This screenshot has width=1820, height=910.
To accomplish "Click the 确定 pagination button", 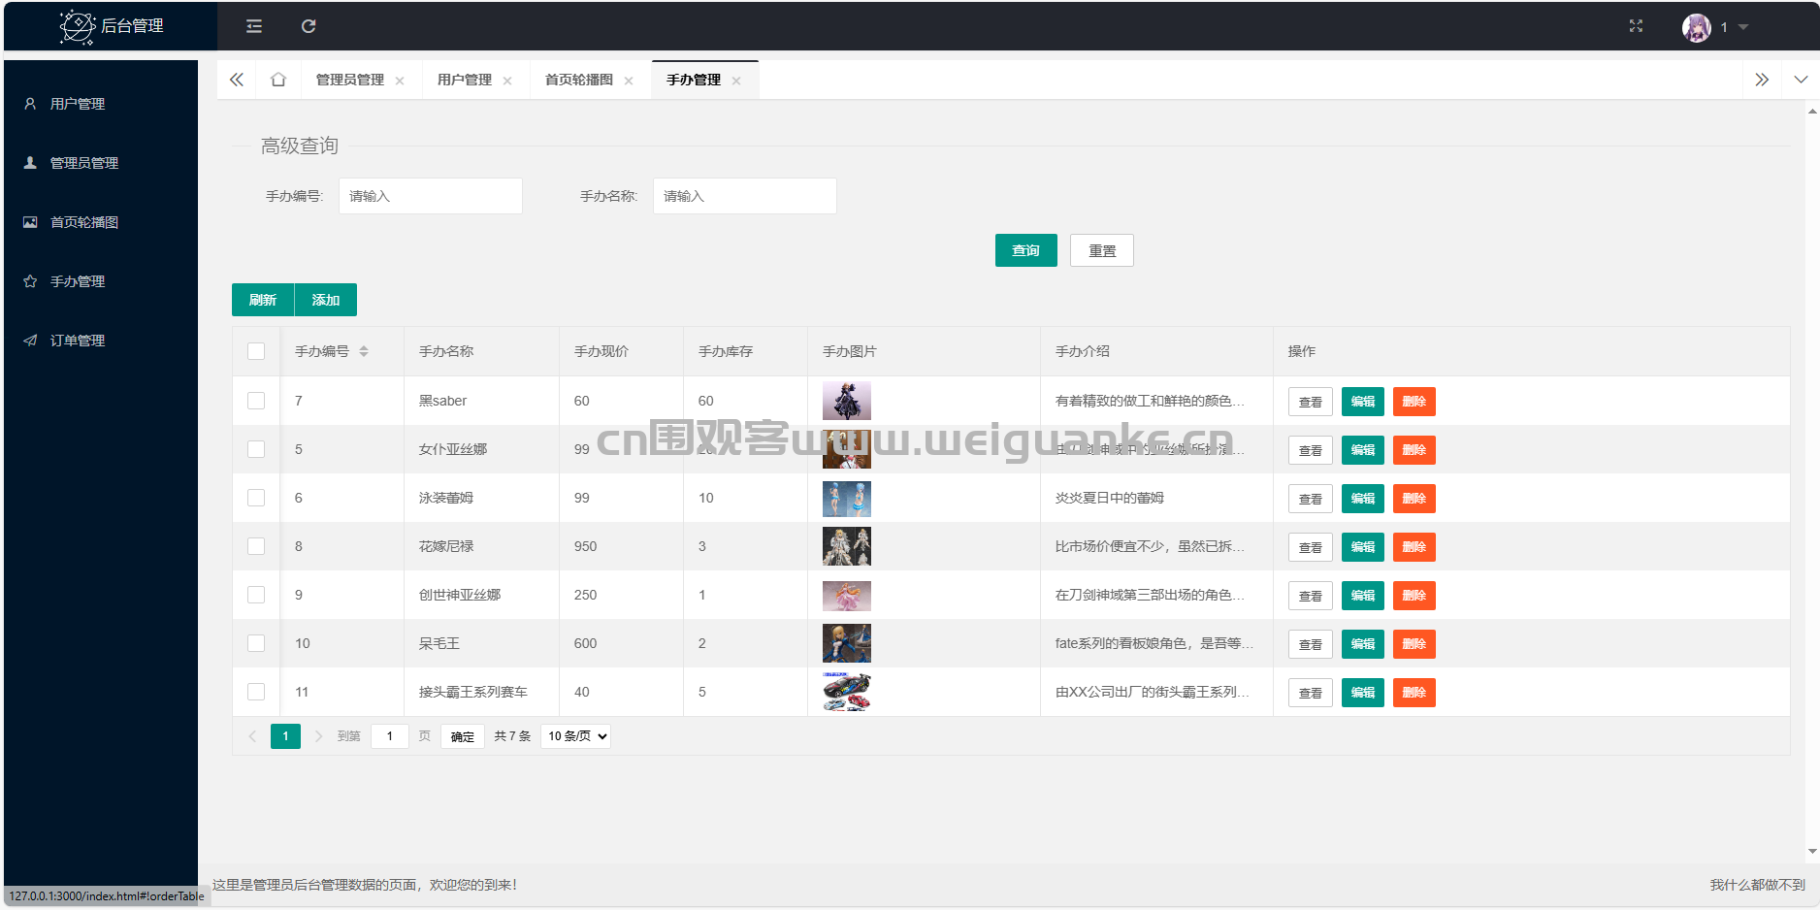I will [463, 736].
